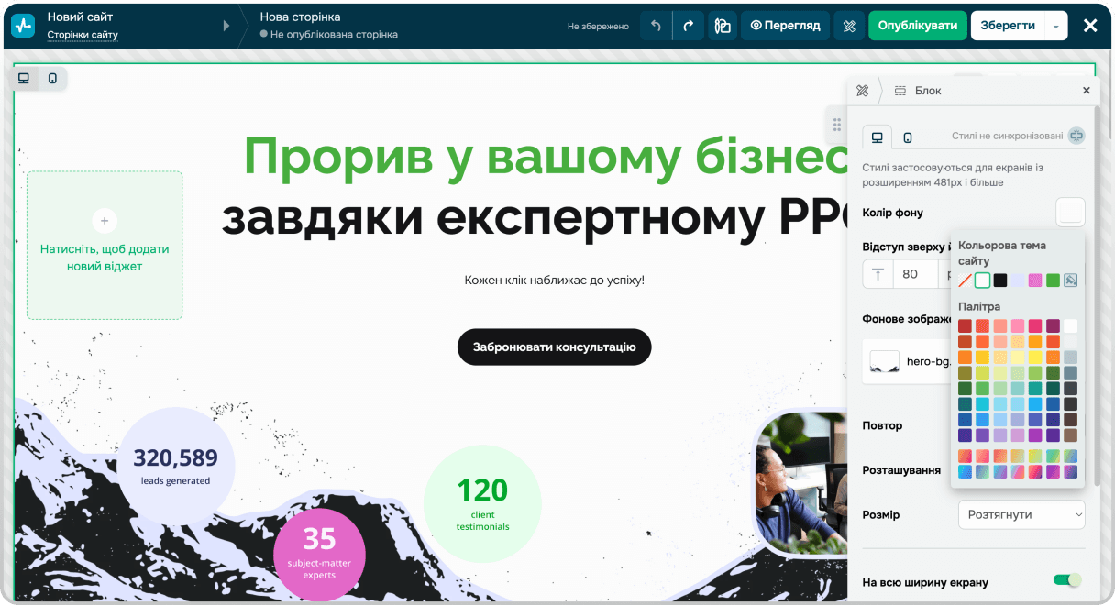
Task: Click the styles sync icon
Action: [x=1076, y=136]
